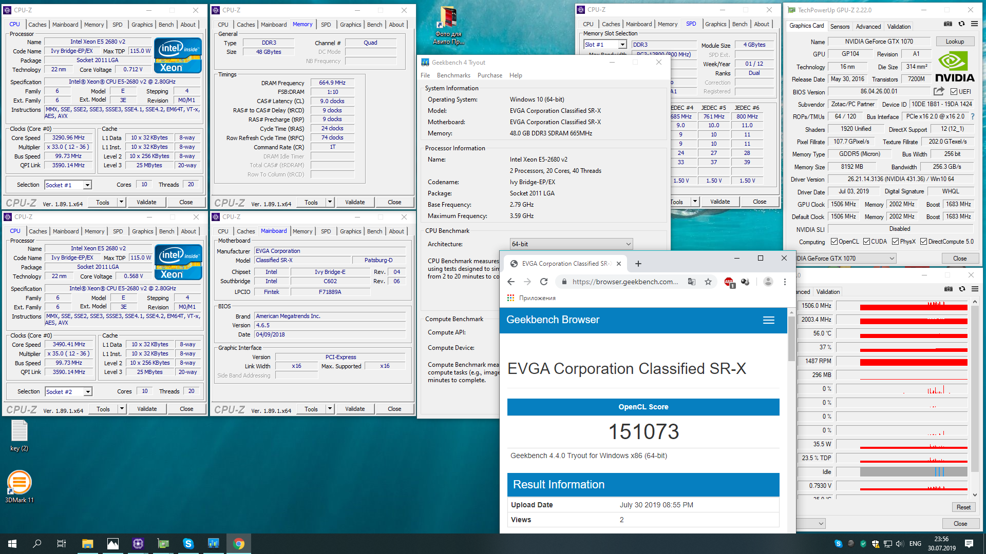Select the 3DMark 11 desktop shortcut
986x554 pixels.
[20, 487]
